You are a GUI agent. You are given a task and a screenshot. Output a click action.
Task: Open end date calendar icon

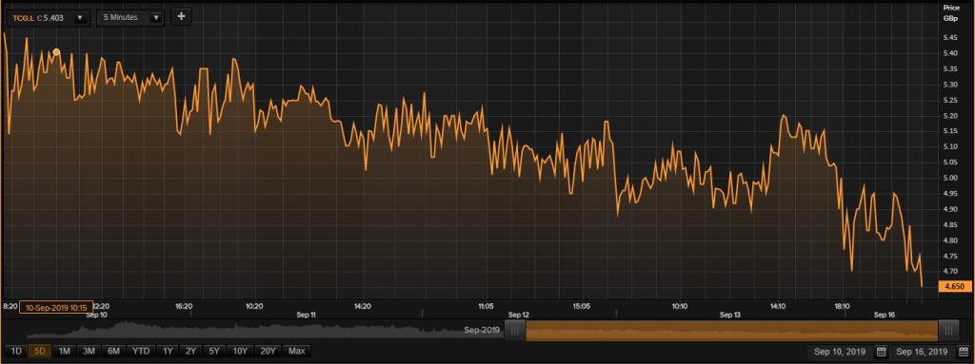[963, 352]
